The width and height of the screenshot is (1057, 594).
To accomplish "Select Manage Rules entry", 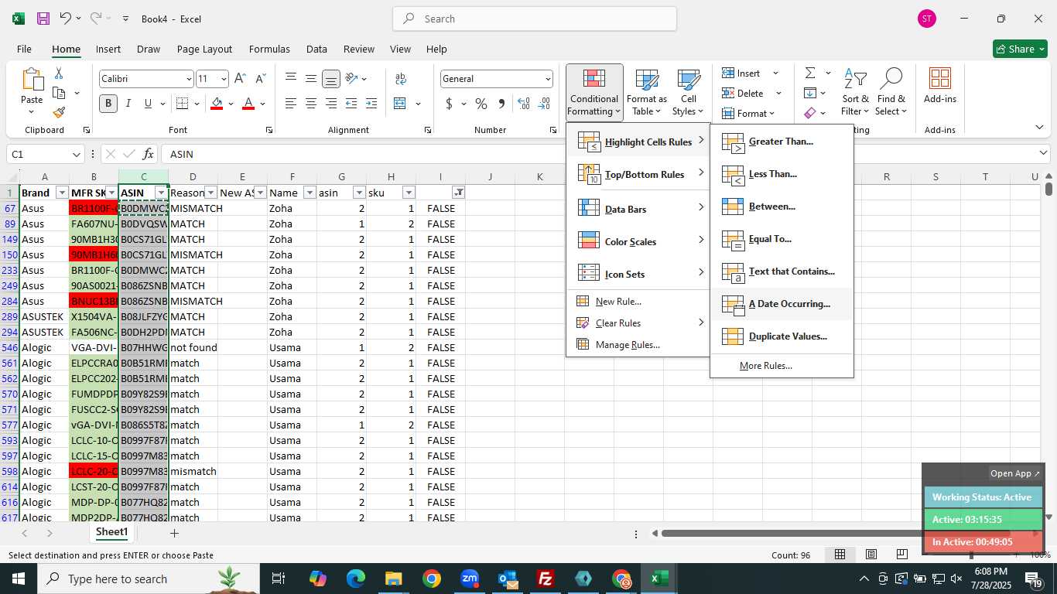I will (639, 345).
